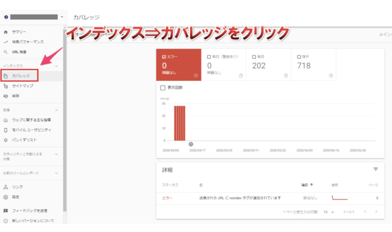Screen dimensions: 392x232
Task: Sort by the 確認 column arrow
Action: point(312,185)
